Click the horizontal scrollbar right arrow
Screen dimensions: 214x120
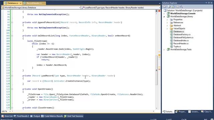[153, 111]
